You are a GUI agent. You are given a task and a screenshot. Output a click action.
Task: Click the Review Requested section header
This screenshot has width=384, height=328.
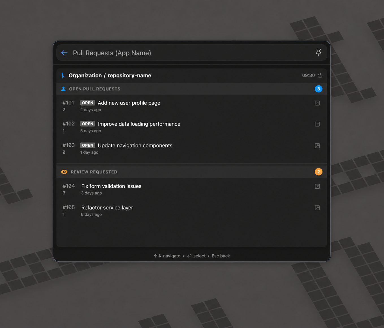click(192, 172)
